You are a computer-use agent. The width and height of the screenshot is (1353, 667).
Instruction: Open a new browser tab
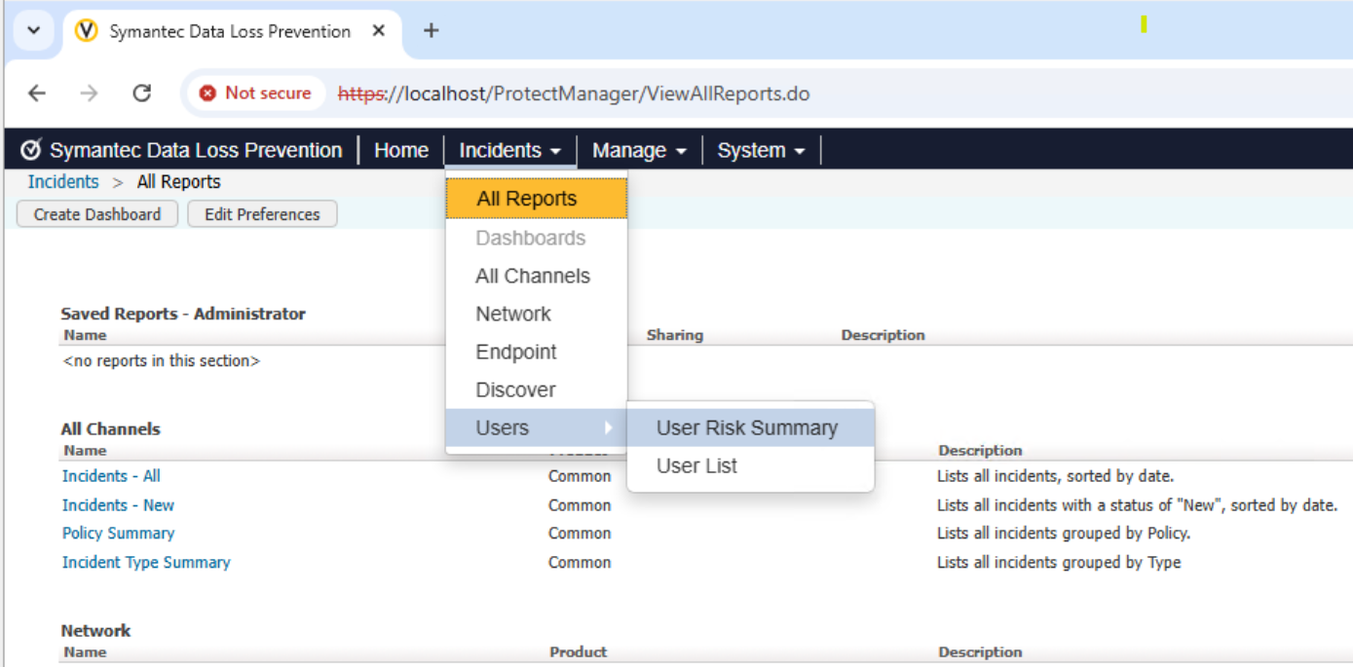431,31
